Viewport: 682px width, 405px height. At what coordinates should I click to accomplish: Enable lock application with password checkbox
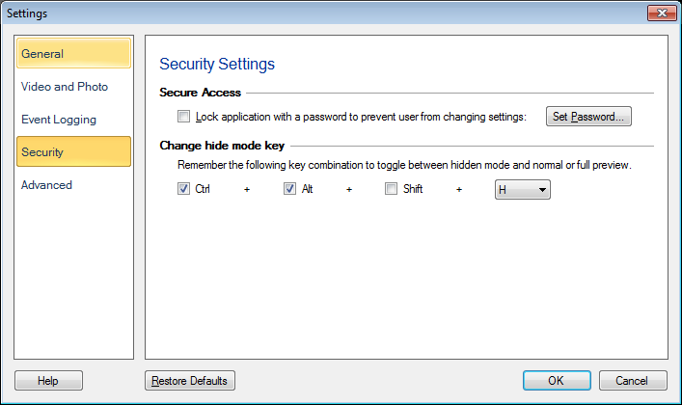click(184, 117)
